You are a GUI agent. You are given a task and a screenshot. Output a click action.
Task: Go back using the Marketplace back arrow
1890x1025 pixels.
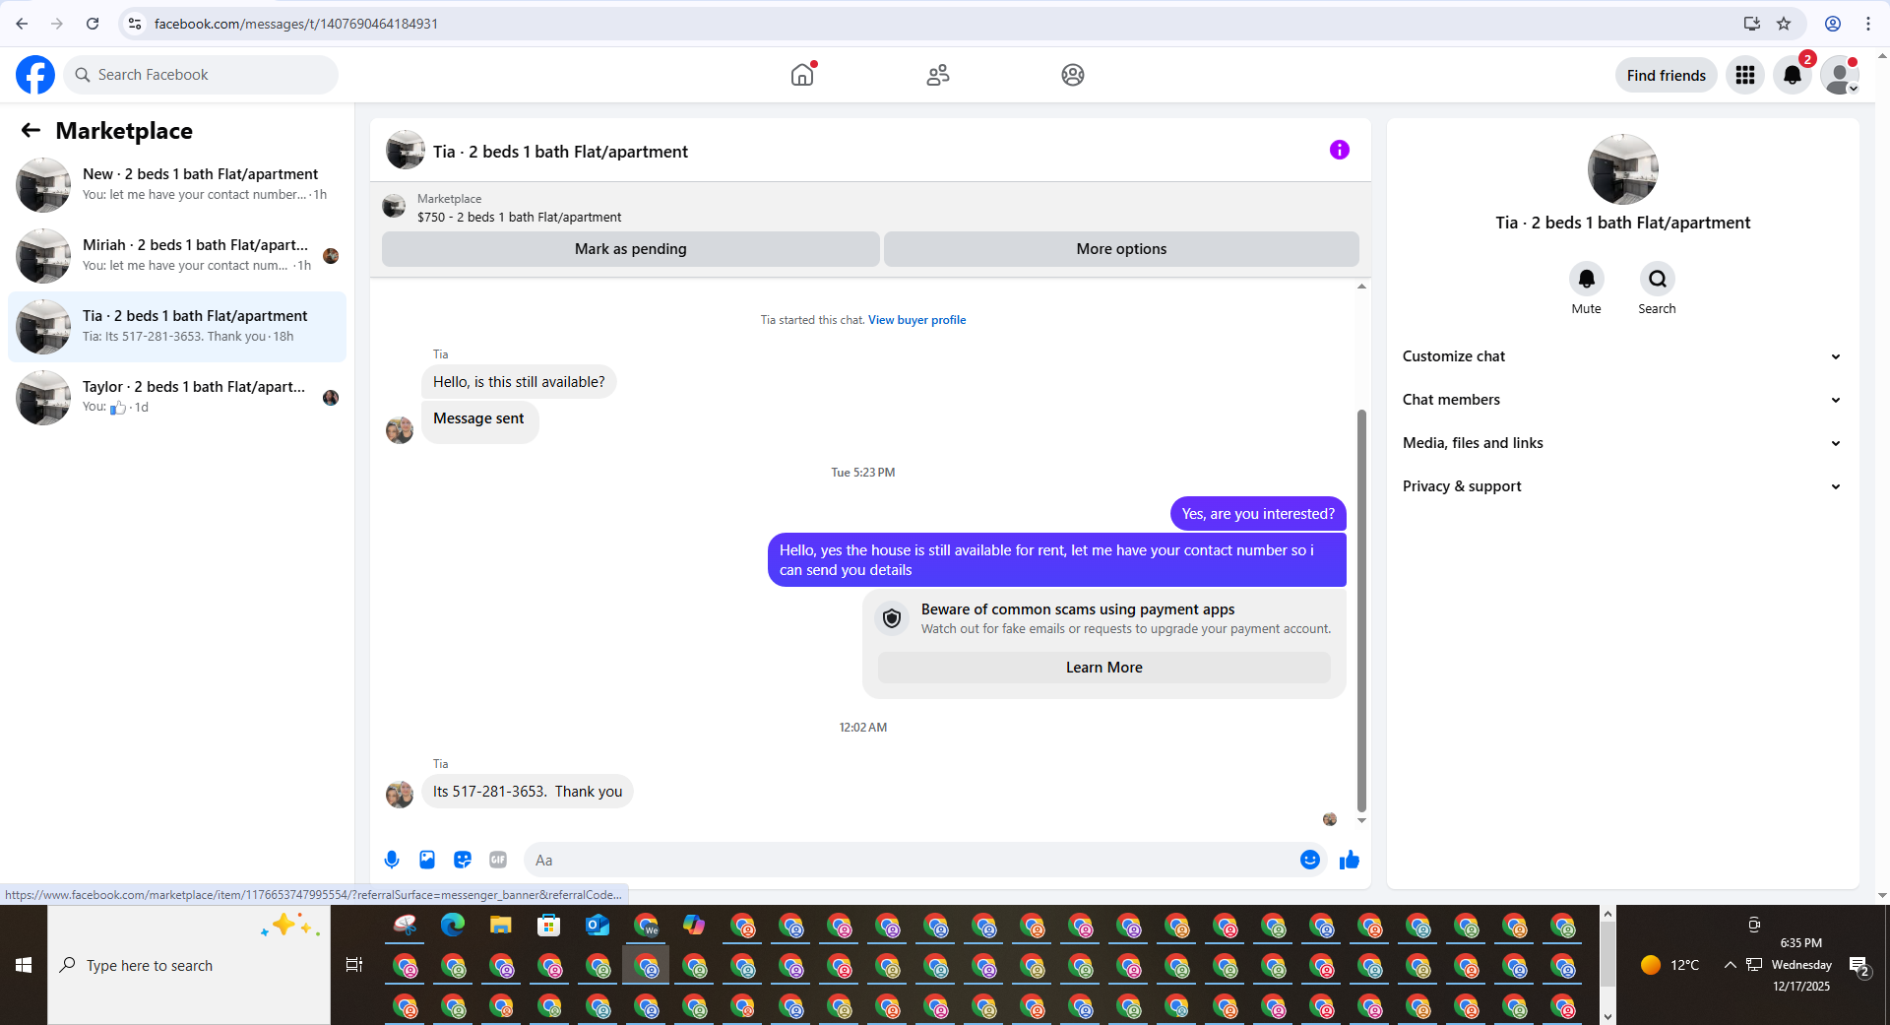click(x=31, y=130)
